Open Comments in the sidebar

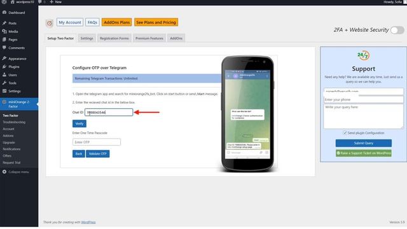(17, 48)
